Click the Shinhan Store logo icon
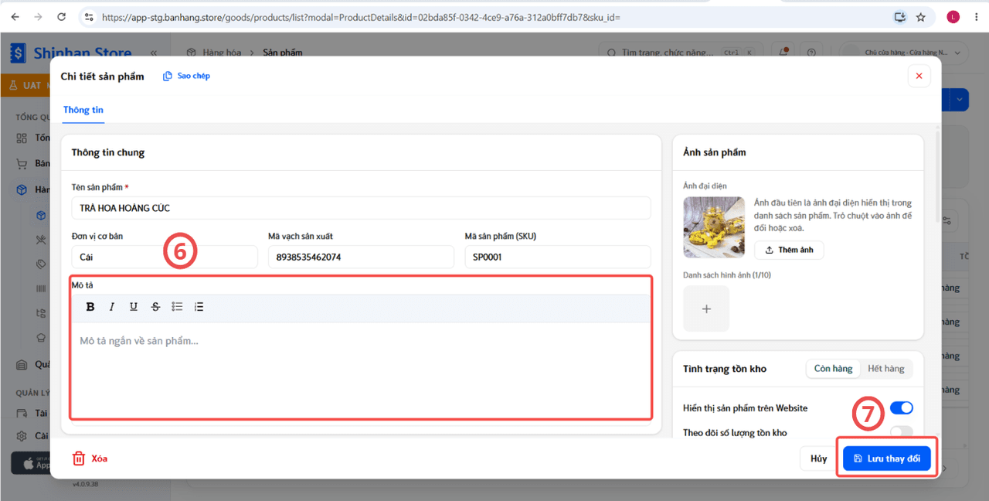The width and height of the screenshot is (989, 501). click(18, 53)
